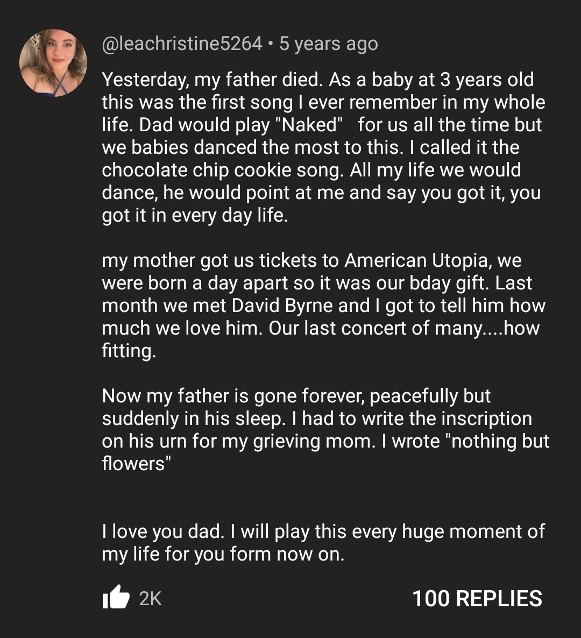Select the paragraph beginning "Now my father is gone"
581x638 pixels.
(325, 430)
